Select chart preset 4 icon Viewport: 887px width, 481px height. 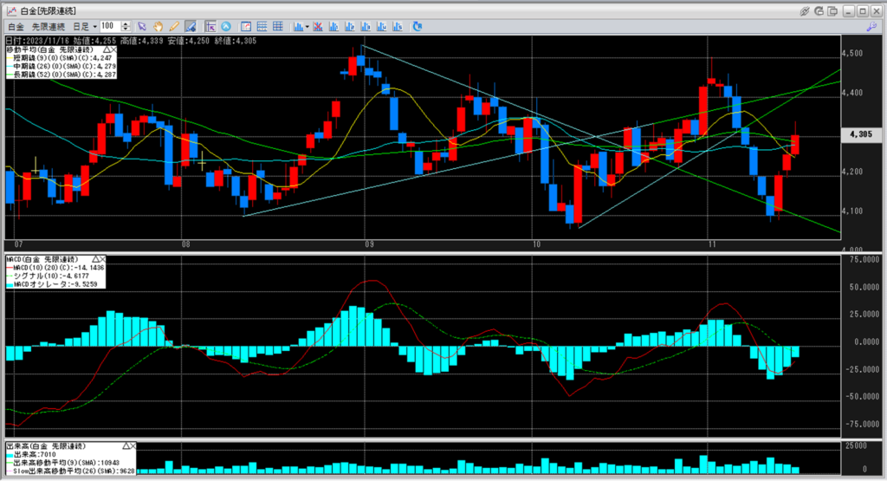tap(382, 27)
